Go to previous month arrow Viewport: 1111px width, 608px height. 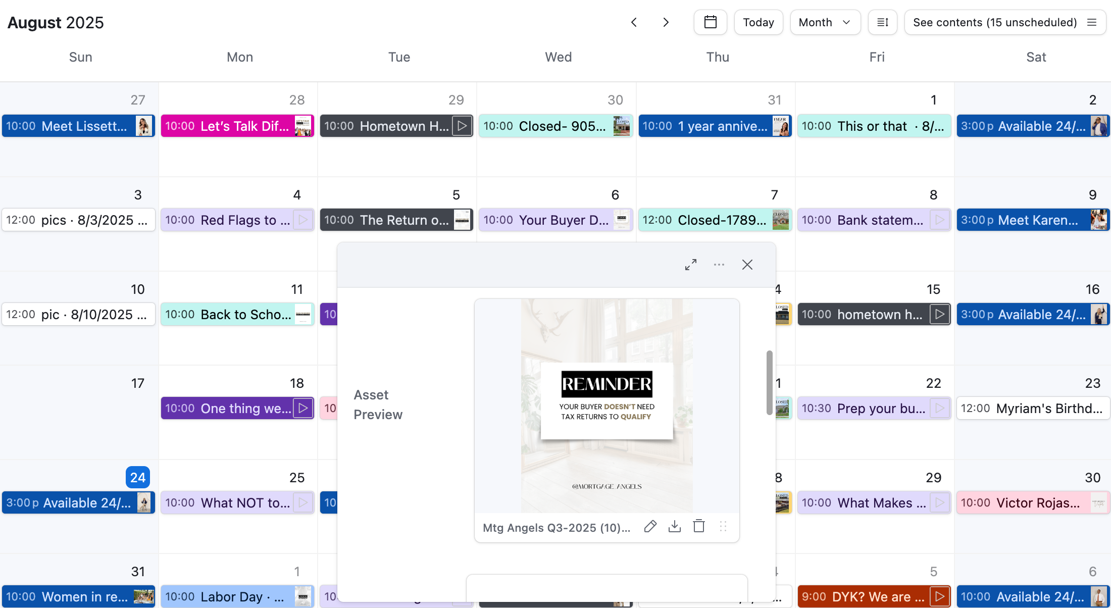(634, 22)
